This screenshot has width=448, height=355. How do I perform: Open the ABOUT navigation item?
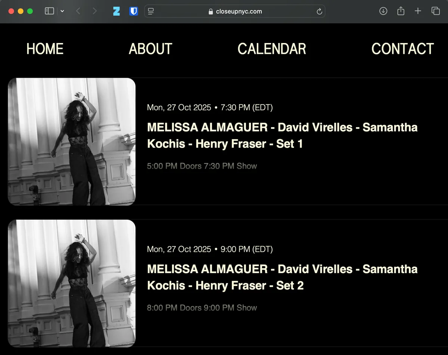click(x=150, y=49)
